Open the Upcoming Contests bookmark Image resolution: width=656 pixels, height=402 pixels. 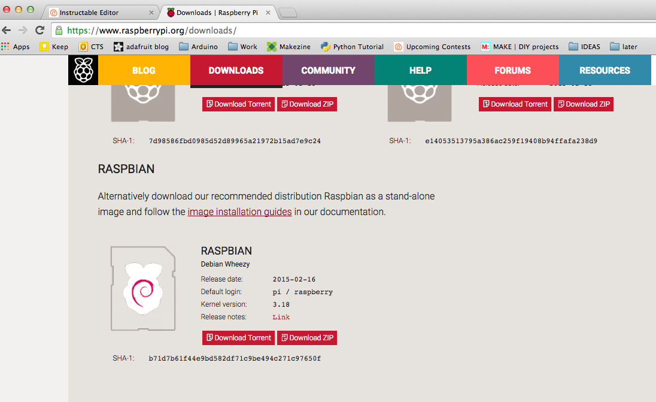click(x=432, y=47)
